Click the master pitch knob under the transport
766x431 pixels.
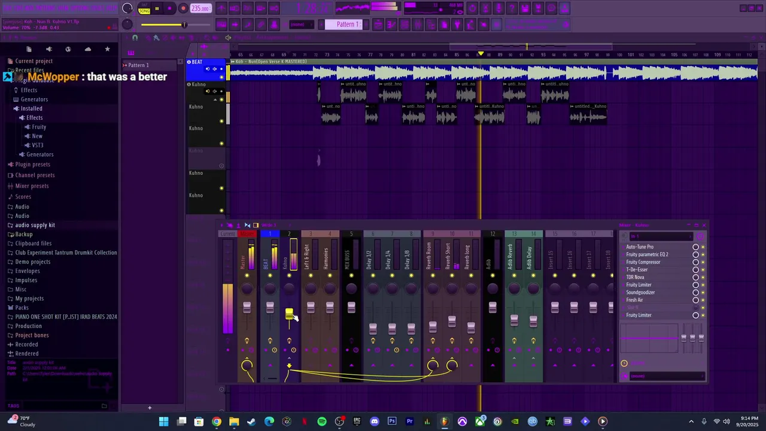(127, 24)
